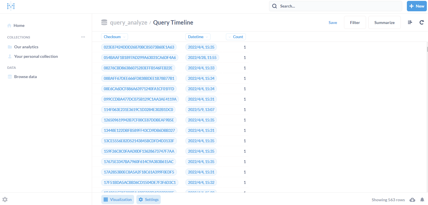Click checksum 08276CBD86386075283EFFB546FEB22E
This screenshot has width=428, height=205.
point(138,68)
